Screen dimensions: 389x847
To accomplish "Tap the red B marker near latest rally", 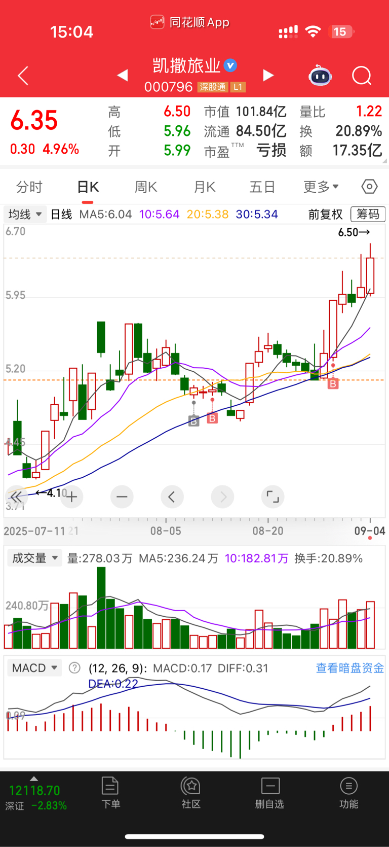I will 333,384.
